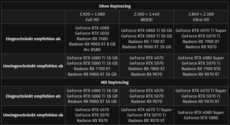Click the "Radeon RX 7600" entry
Screen dimensions: 230x125
click(92, 39)
